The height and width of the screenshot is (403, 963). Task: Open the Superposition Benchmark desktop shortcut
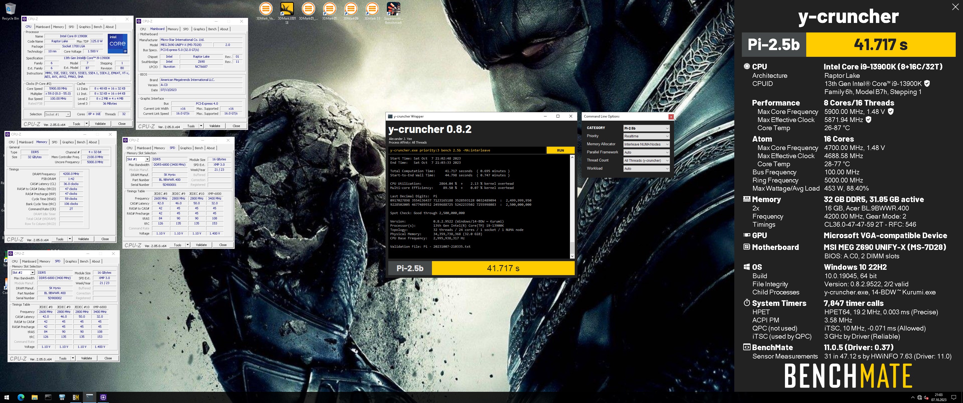point(393,13)
